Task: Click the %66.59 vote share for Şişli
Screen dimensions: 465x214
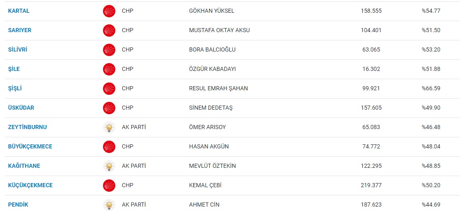Action: (x=431, y=89)
